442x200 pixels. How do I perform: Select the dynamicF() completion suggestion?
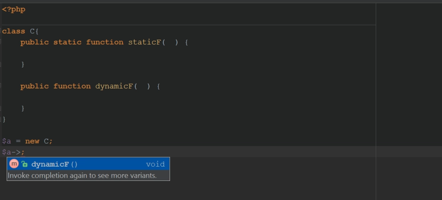(88, 164)
